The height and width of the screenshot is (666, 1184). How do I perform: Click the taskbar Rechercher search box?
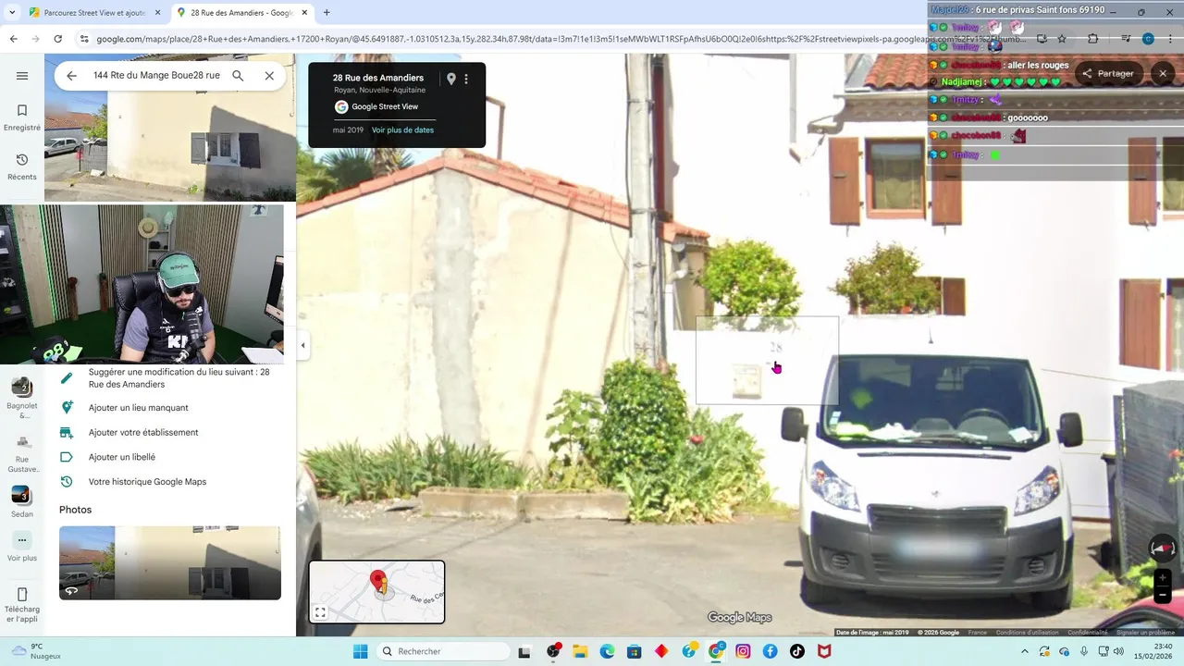(x=443, y=651)
